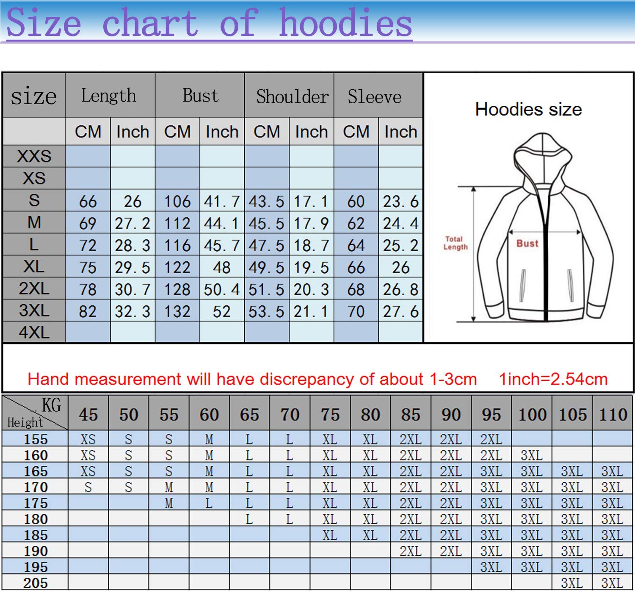Click the "S" cell for 170 height, 45 kg
635x592 pixels.
tap(88, 487)
